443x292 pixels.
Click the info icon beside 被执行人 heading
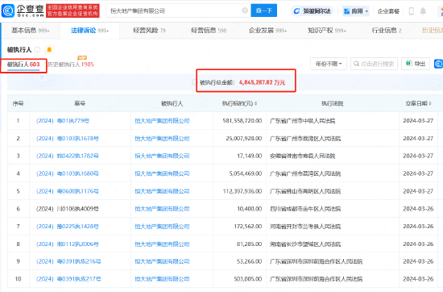(37, 50)
